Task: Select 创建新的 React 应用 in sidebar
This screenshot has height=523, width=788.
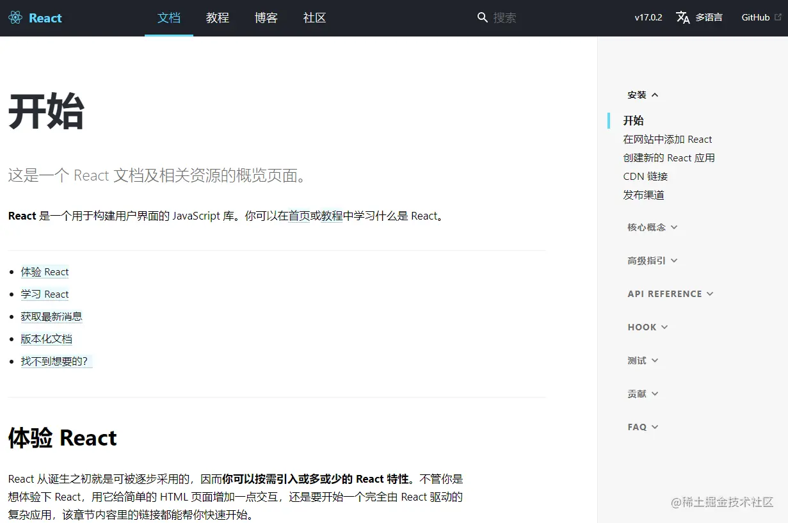Action: (x=669, y=157)
